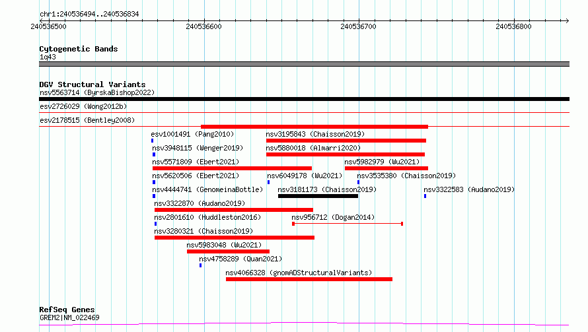Click the red nsv5982979 variant bar
The image size is (588, 332).
(x=386, y=168)
